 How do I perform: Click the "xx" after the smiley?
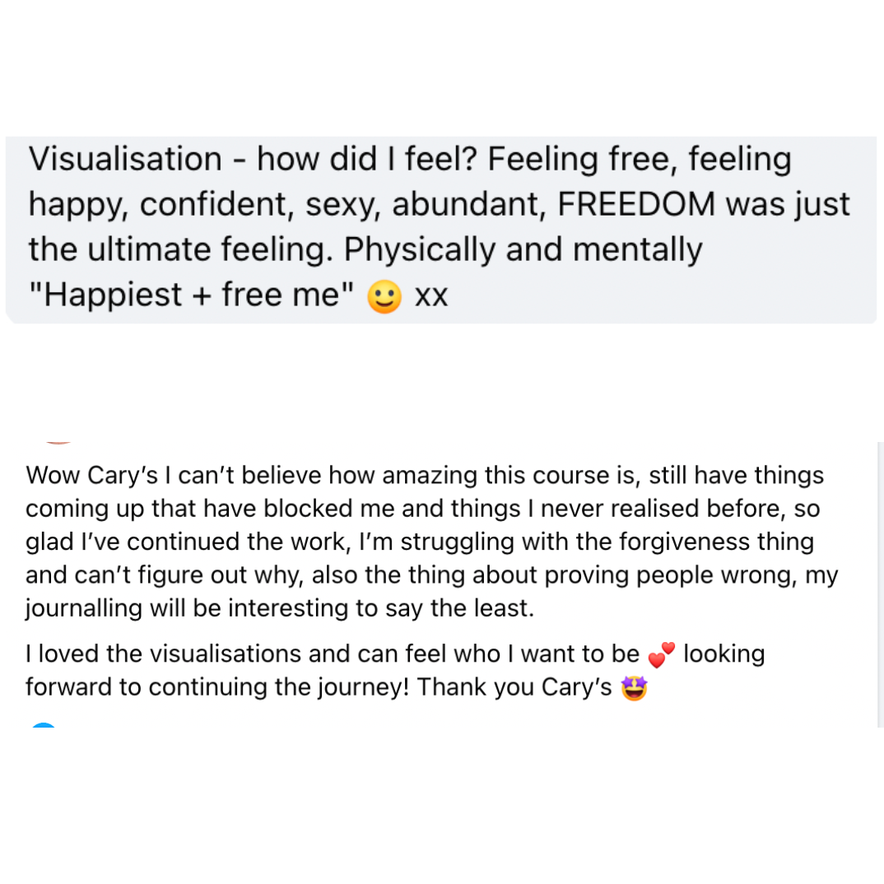pyautogui.click(x=432, y=295)
